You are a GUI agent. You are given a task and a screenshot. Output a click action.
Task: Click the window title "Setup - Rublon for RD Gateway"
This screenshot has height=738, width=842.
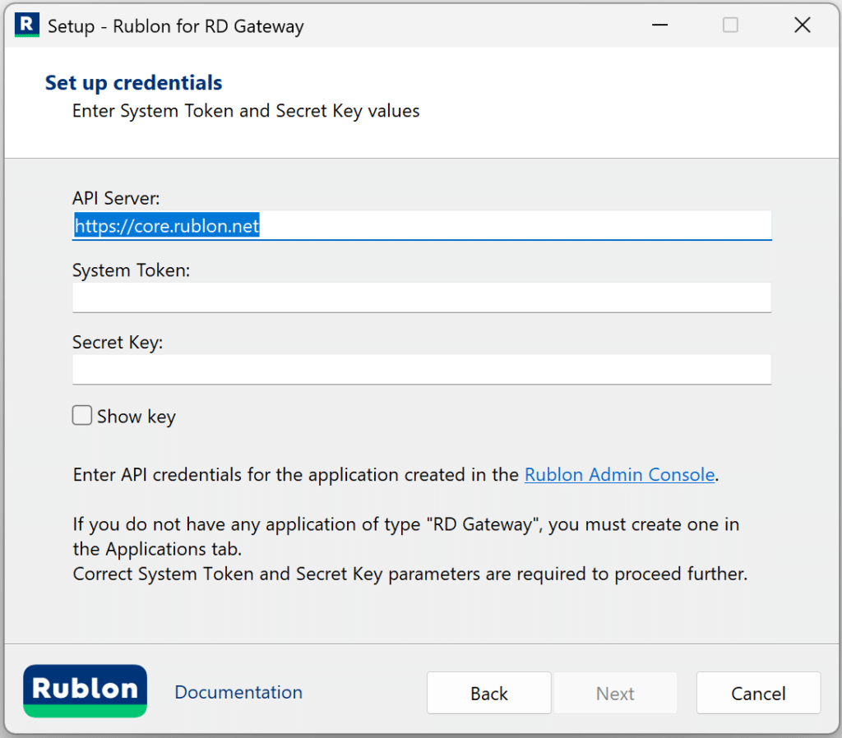(x=175, y=26)
